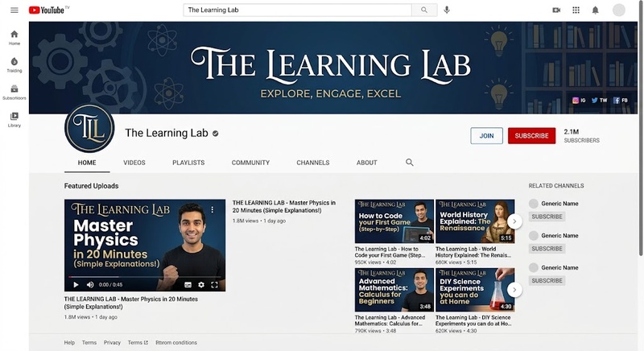Open the Terms link with the external icon
This screenshot has height=351, width=644.
tap(138, 342)
